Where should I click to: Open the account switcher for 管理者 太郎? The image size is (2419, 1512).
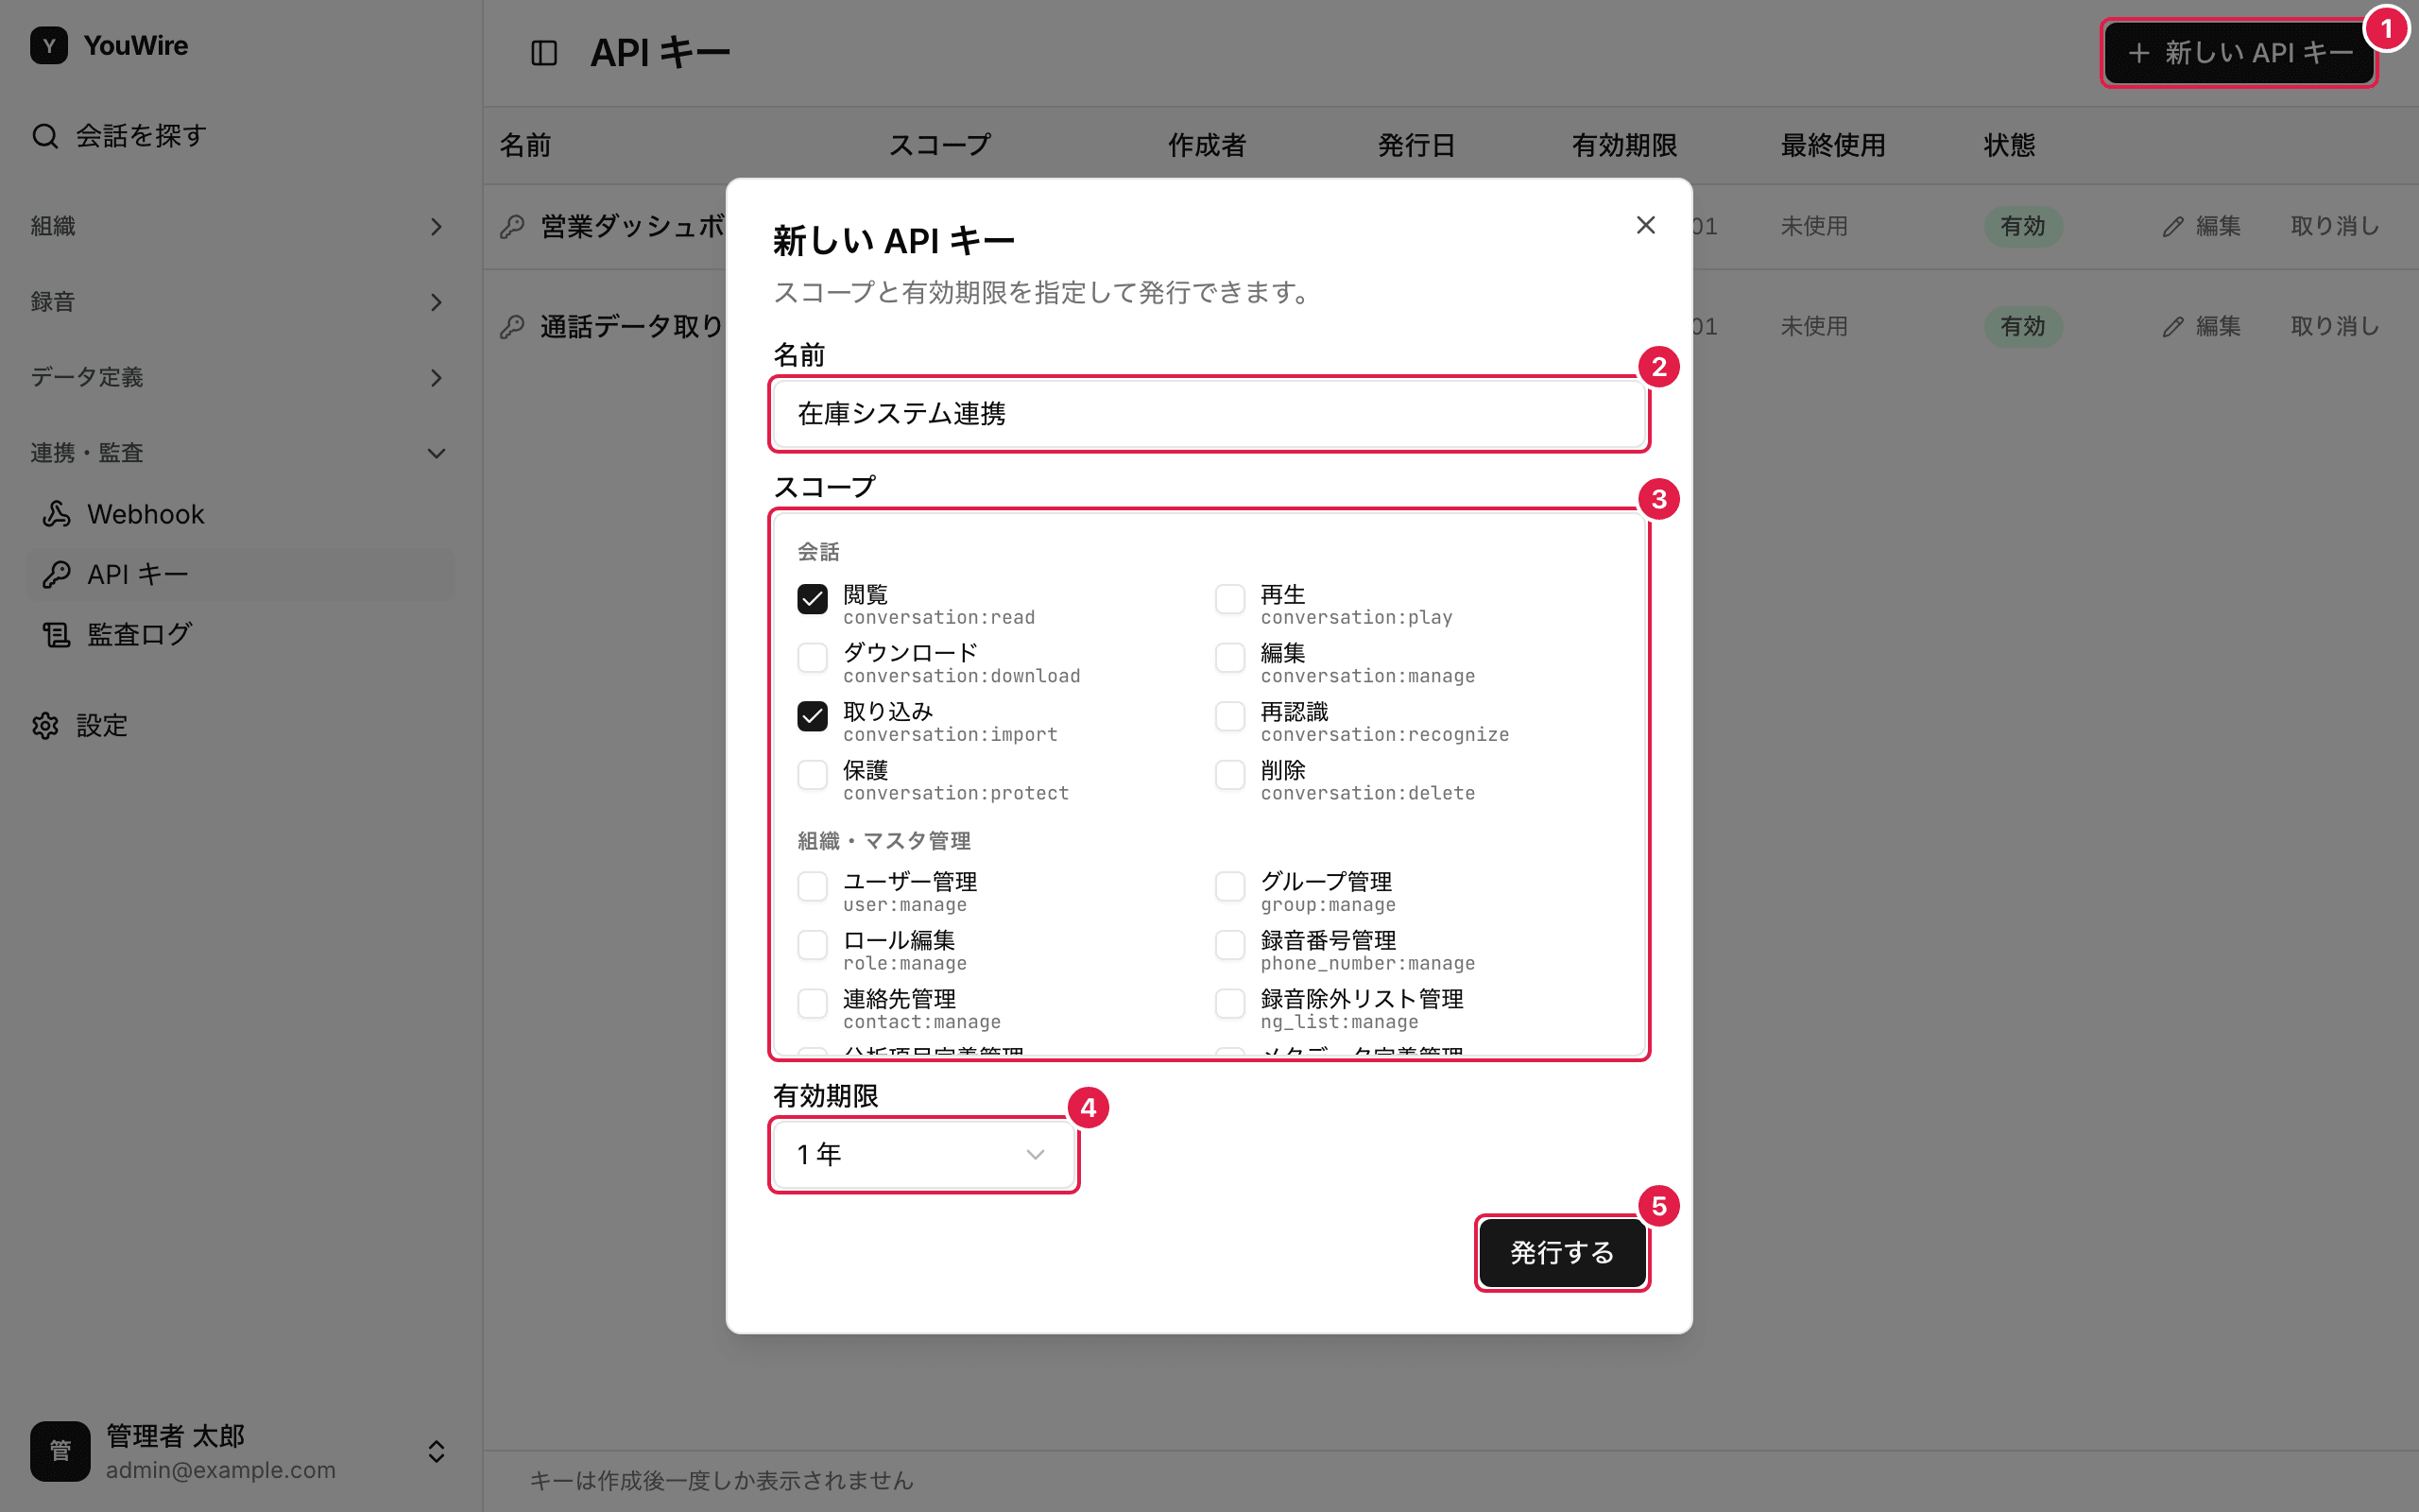tap(240, 1451)
